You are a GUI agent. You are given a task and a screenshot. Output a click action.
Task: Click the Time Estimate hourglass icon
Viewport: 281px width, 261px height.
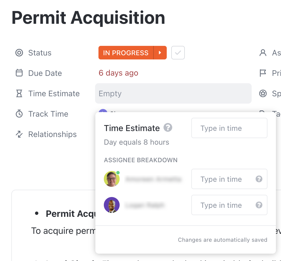[x=19, y=94]
